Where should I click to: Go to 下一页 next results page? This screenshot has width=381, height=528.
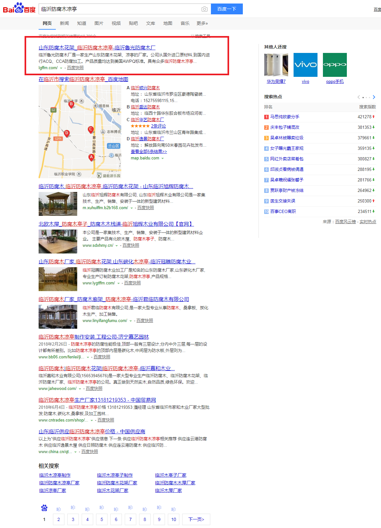[196, 519]
